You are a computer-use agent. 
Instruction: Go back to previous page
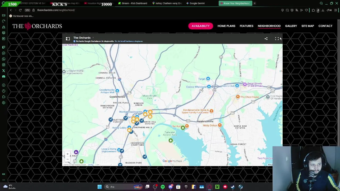pos(11,10)
